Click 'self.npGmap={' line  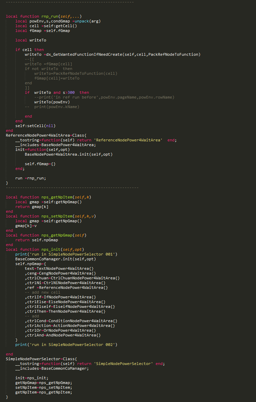click(31, 264)
